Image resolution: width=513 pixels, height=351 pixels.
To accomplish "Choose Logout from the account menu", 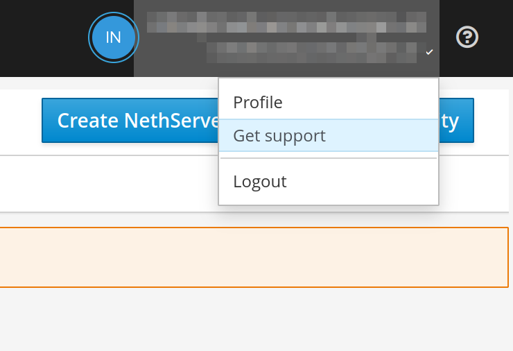I will tap(260, 182).
